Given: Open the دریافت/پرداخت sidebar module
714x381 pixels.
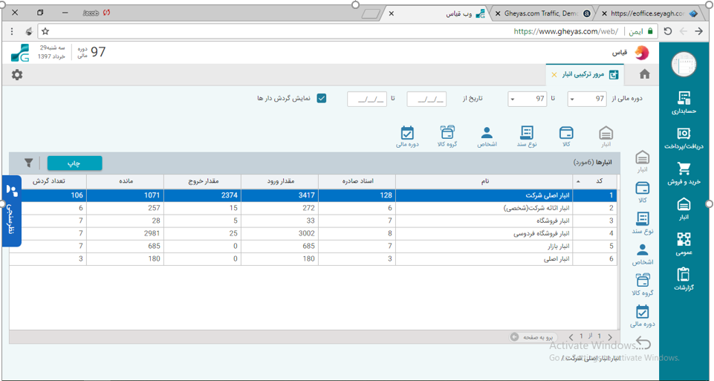Looking at the screenshot, I should pos(684,138).
